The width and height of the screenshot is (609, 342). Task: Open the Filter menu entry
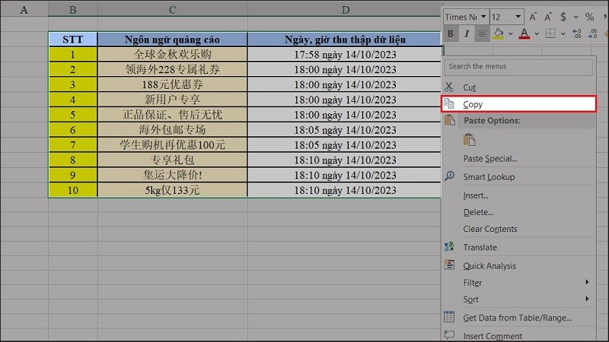point(518,282)
